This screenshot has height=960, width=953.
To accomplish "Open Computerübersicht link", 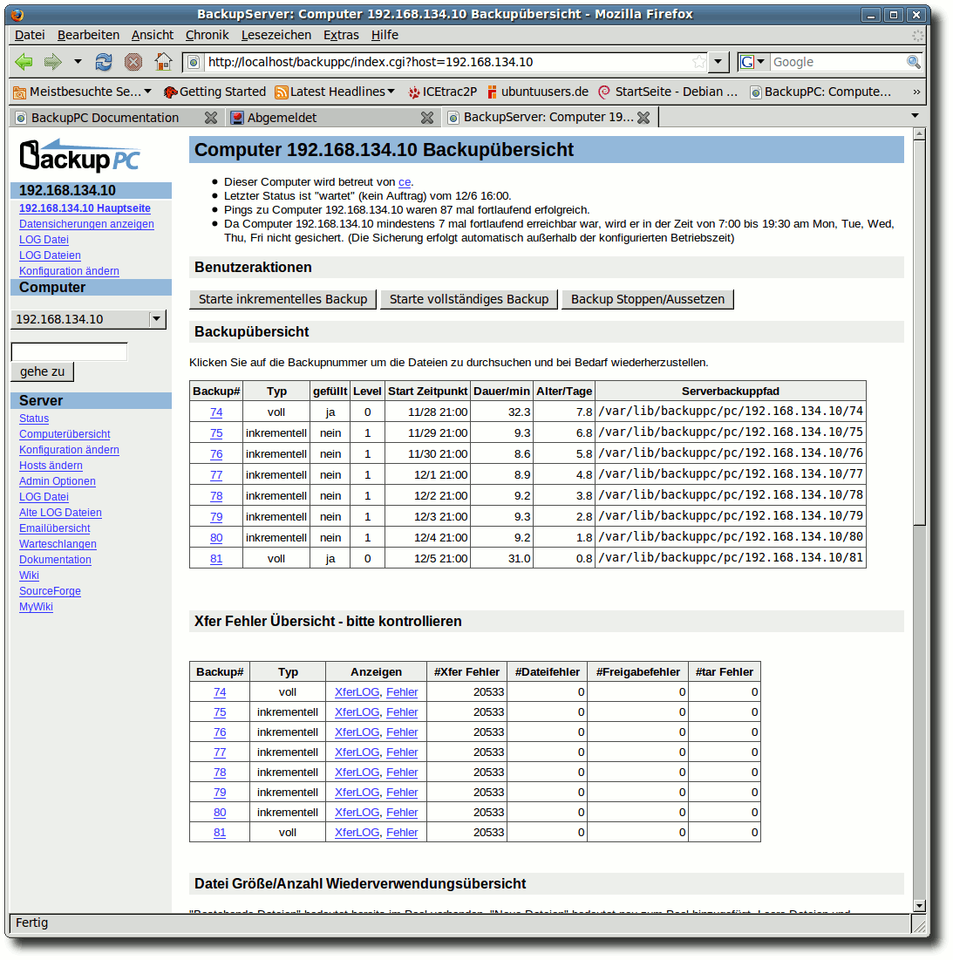I will 65,435.
